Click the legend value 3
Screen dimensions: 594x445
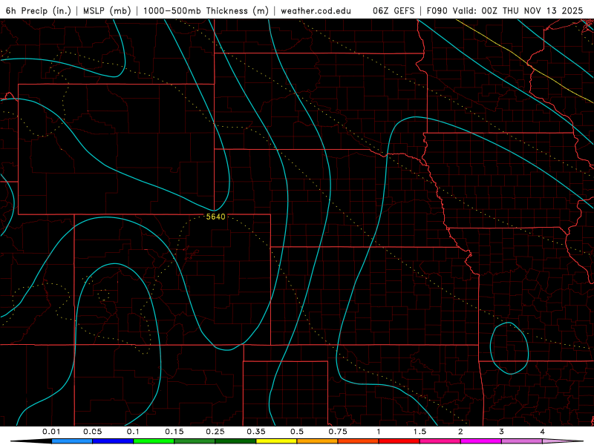click(x=502, y=432)
